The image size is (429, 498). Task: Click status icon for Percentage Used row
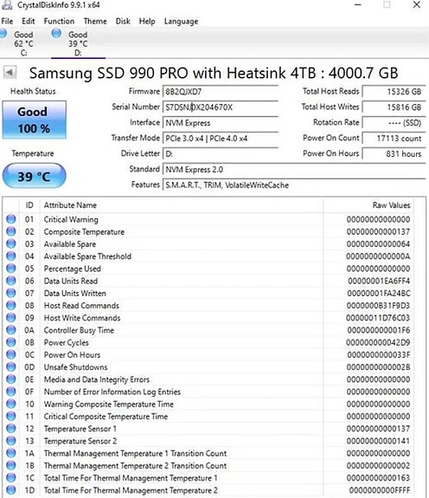[11, 268]
